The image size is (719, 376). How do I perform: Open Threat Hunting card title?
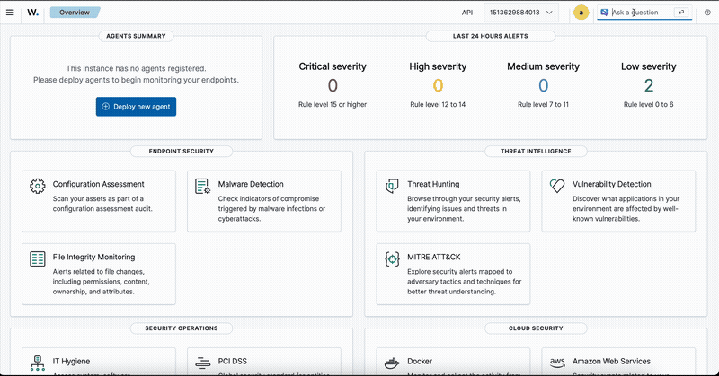click(x=433, y=184)
